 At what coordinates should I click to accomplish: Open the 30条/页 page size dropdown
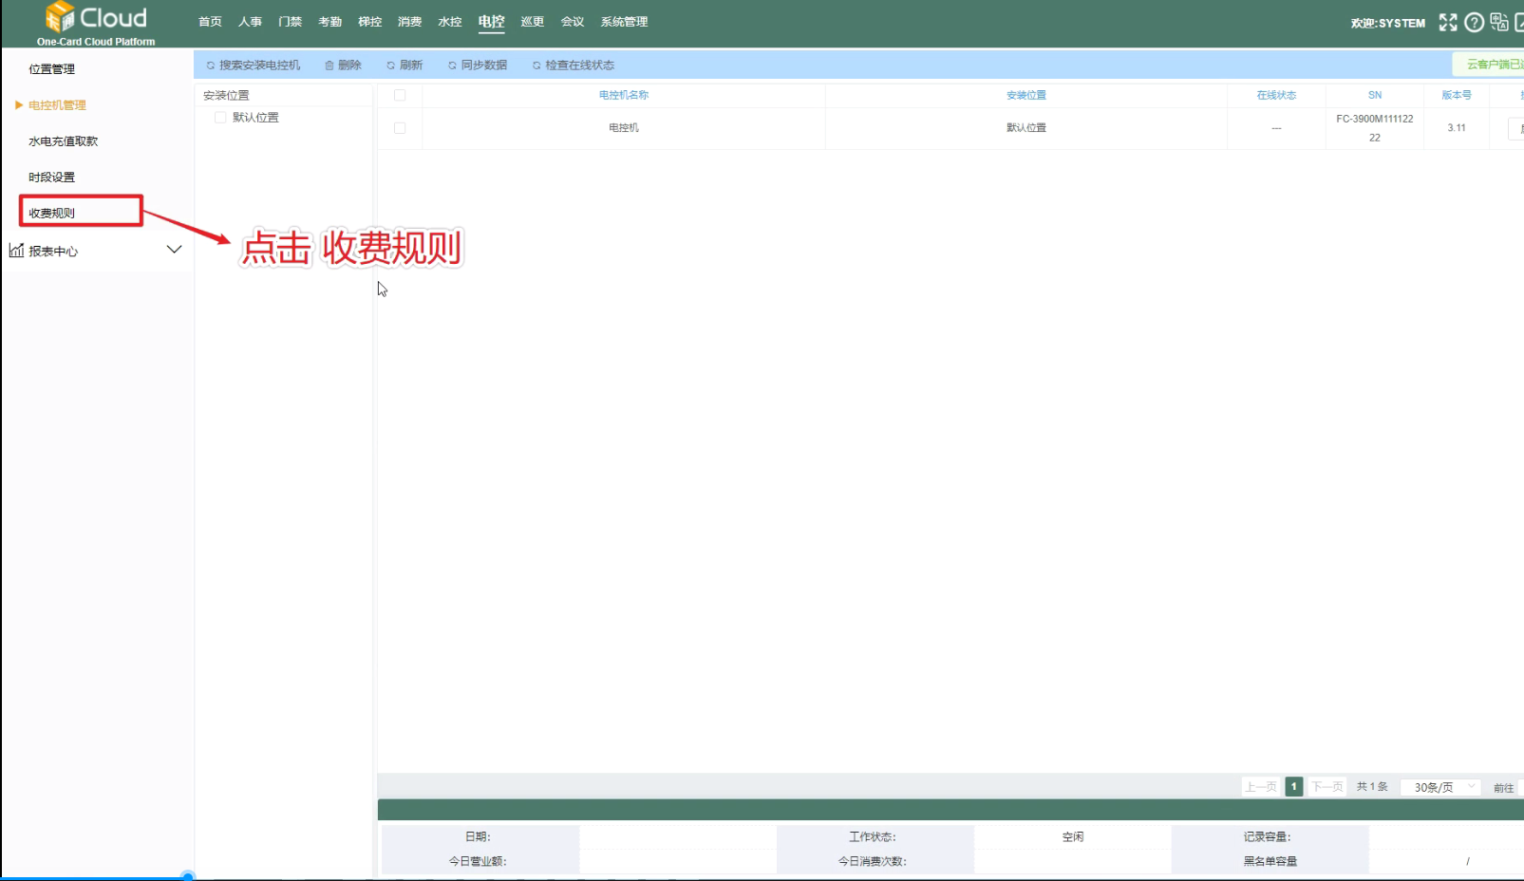(x=1440, y=787)
